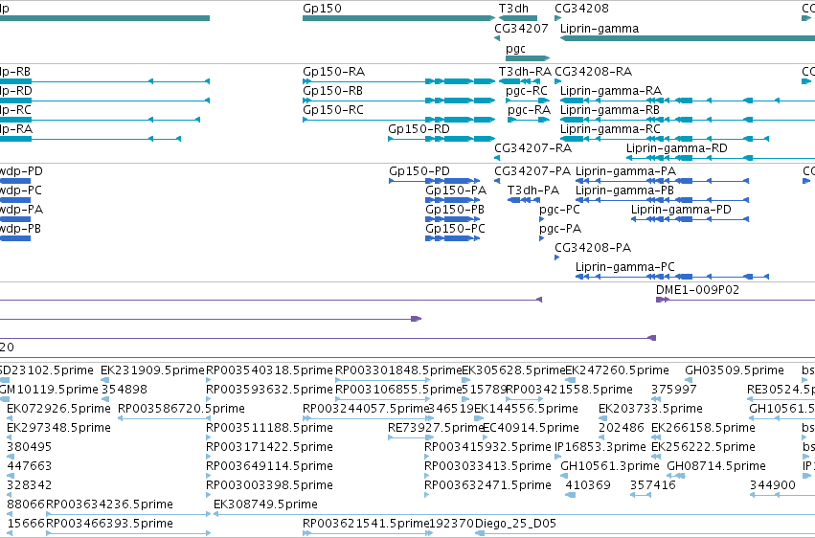Select the pgc gene feature bar

528,58
